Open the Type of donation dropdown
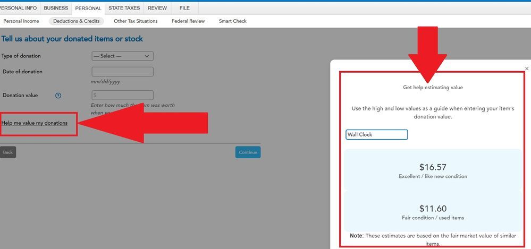This screenshot has width=531, height=249. pyautogui.click(x=122, y=56)
